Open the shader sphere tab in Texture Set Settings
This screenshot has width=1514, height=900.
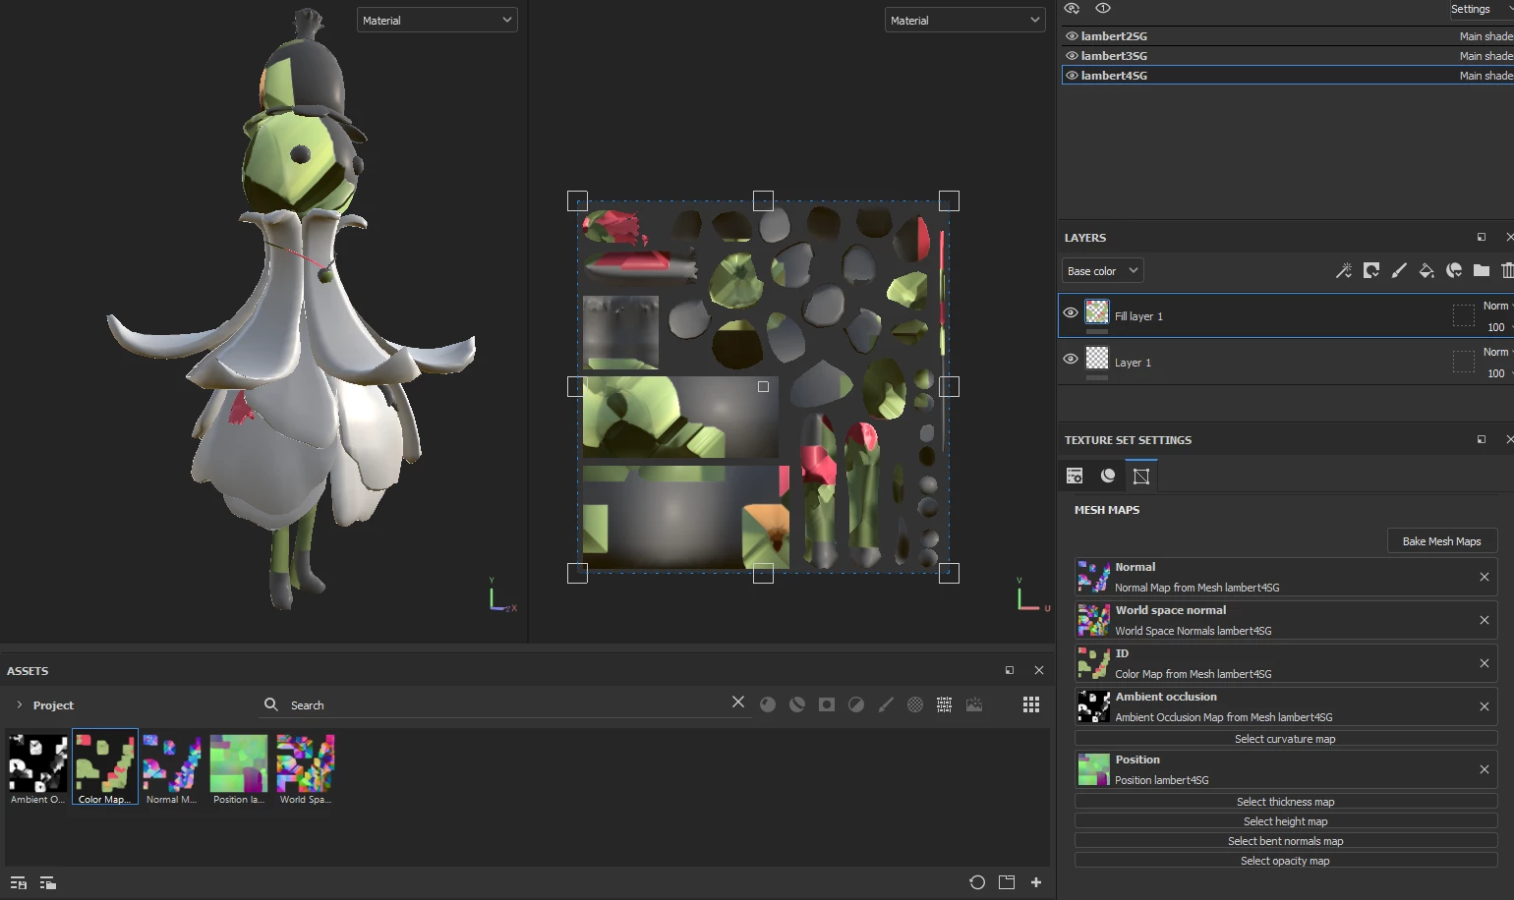tap(1108, 476)
